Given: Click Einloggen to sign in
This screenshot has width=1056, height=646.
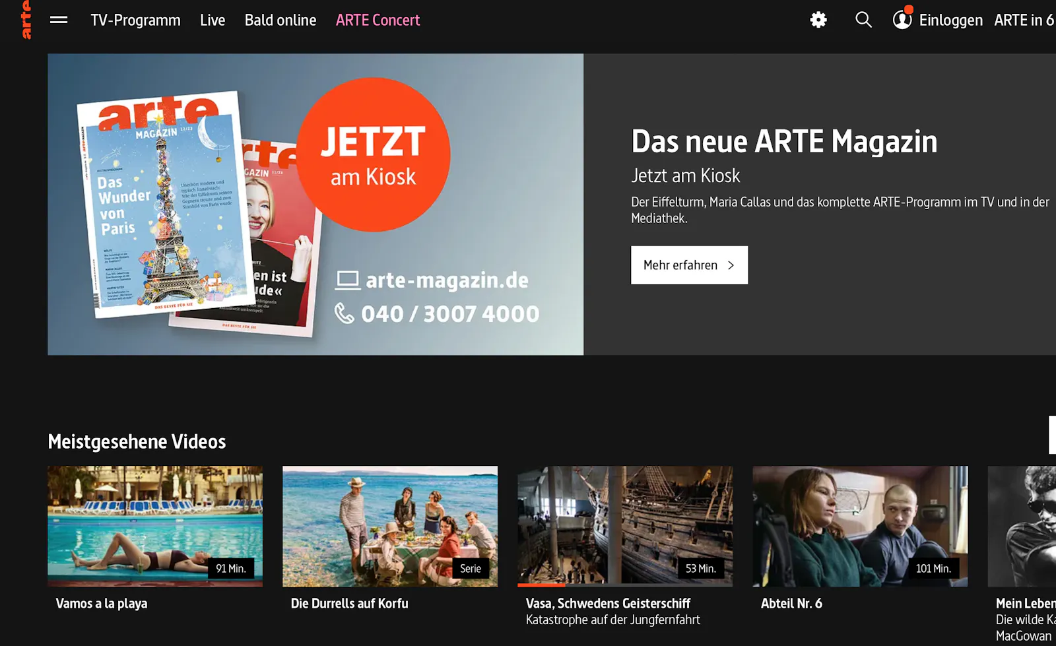Looking at the screenshot, I should click(x=950, y=20).
